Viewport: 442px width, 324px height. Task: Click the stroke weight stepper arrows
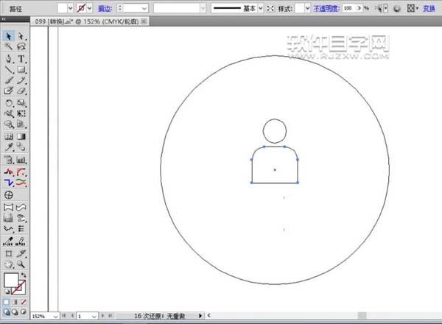click(x=120, y=8)
